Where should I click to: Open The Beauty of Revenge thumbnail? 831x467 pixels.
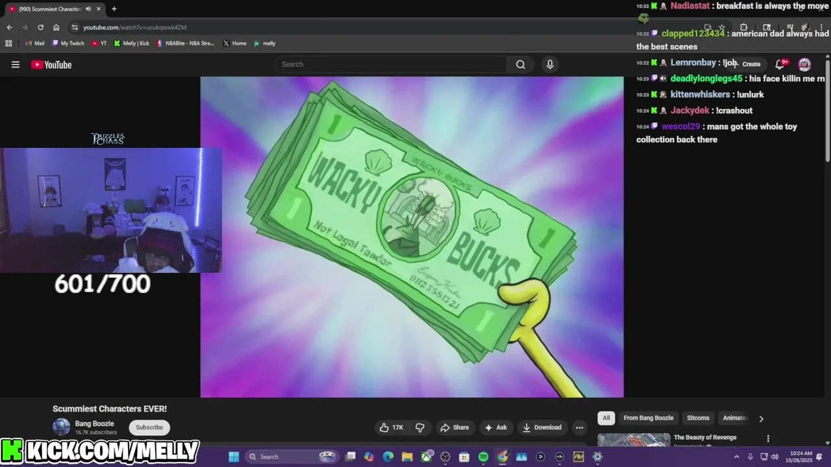pyautogui.click(x=633, y=440)
